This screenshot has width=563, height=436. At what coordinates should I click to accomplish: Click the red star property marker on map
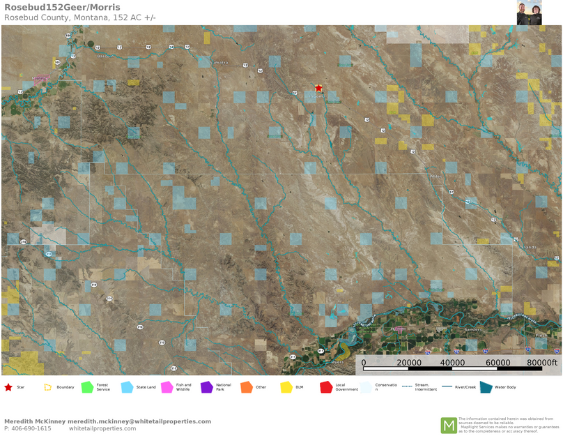tap(318, 89)
